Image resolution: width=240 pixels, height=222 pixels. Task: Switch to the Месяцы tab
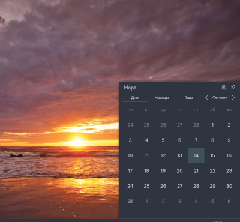click(x=161, y=98)
